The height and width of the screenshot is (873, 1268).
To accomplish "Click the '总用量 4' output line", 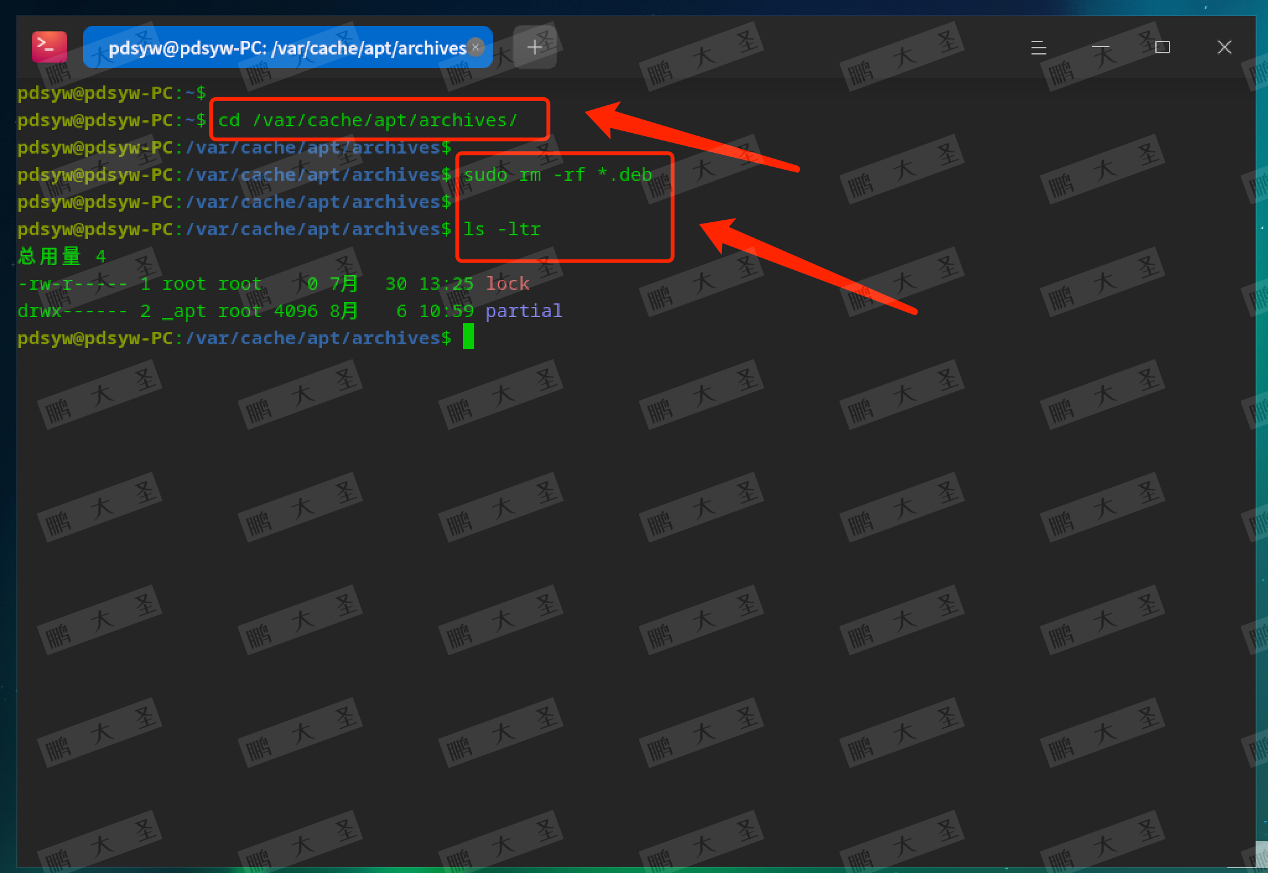I will point(62,256).
